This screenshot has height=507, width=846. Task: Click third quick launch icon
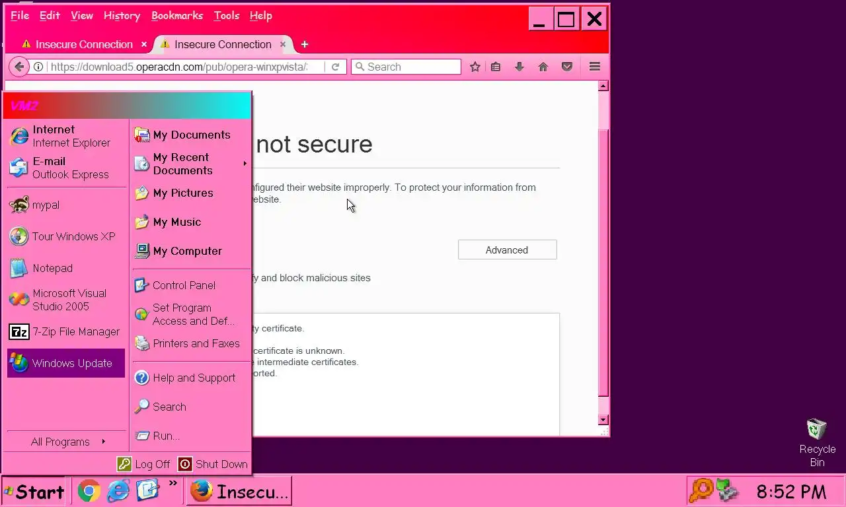point(147,490)
